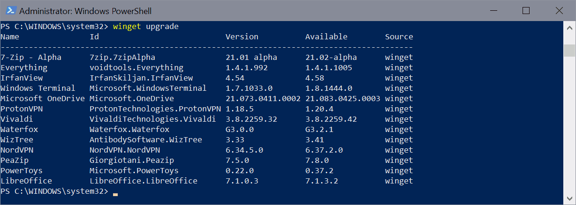
Task: Click the 'Available' column header text
Action: point(326,37)
